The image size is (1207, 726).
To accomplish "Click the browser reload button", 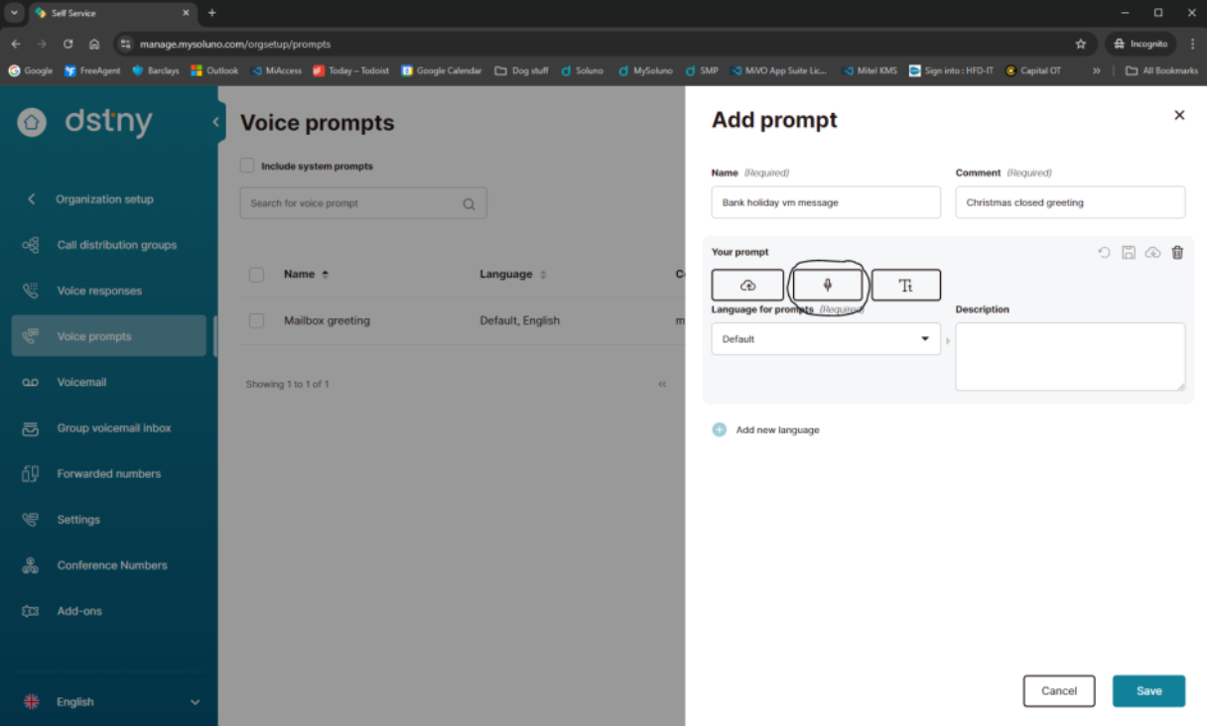I will pos(68,44).
